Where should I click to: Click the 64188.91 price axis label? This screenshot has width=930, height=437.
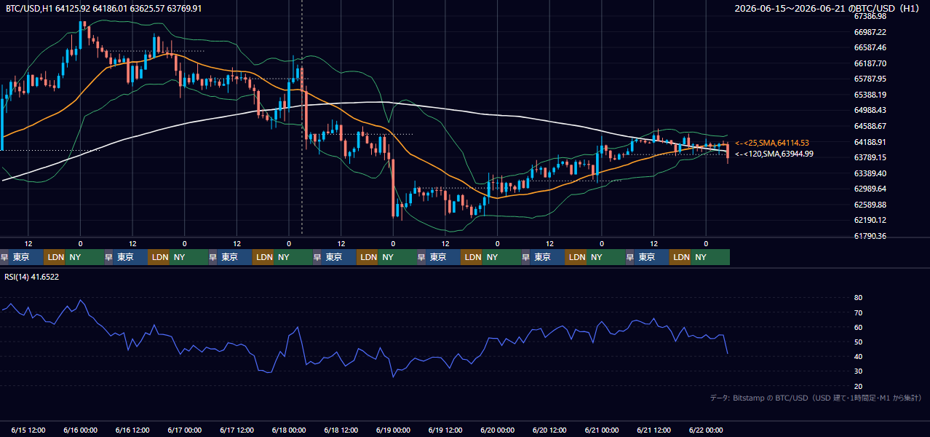[870, 142]
